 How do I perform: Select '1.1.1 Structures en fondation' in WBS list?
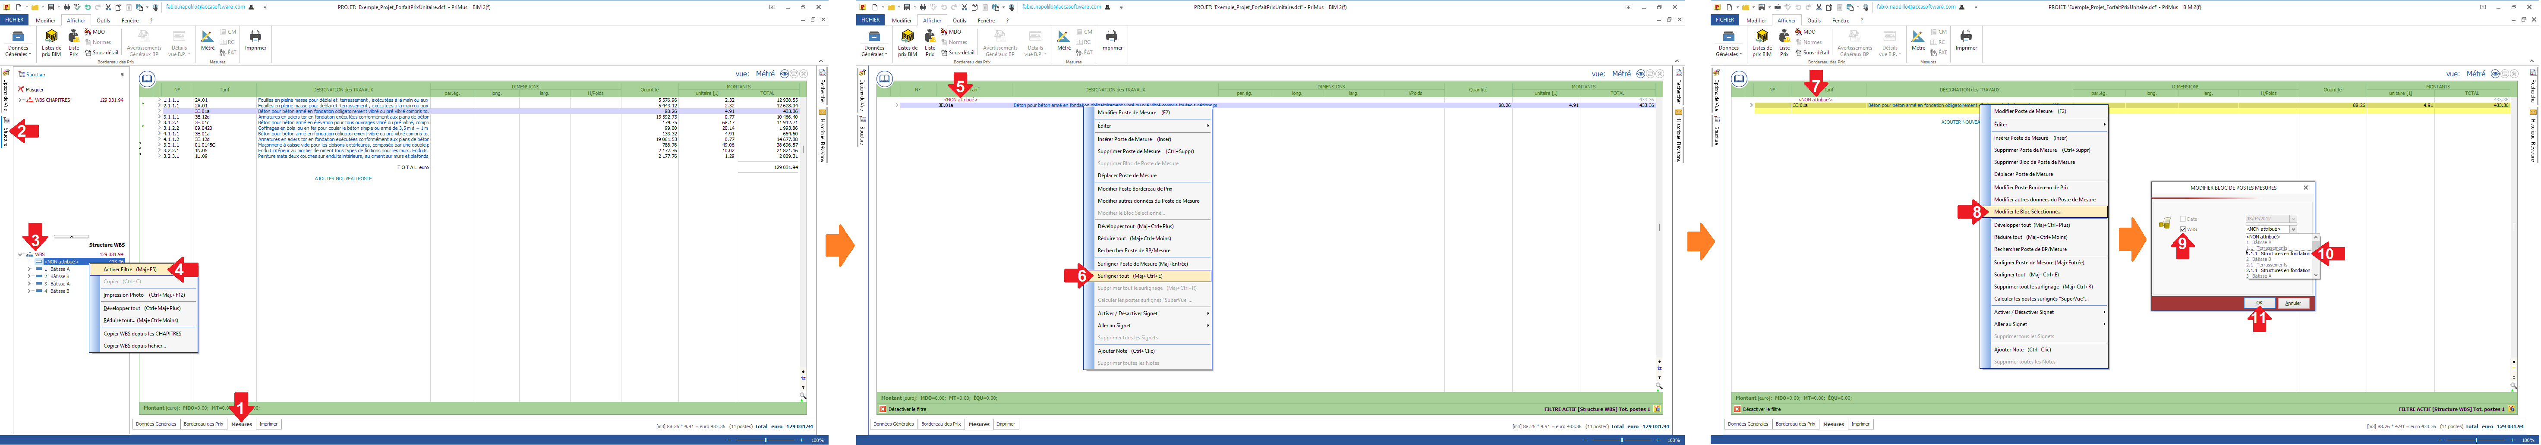(x=2279, y=254)
